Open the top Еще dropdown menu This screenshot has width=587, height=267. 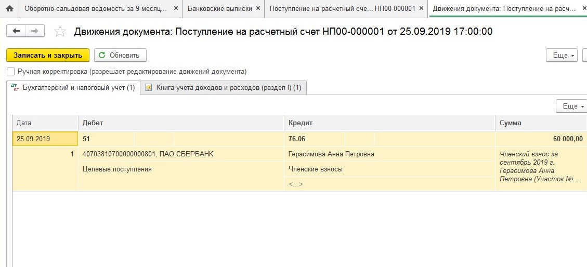[562, 55]
